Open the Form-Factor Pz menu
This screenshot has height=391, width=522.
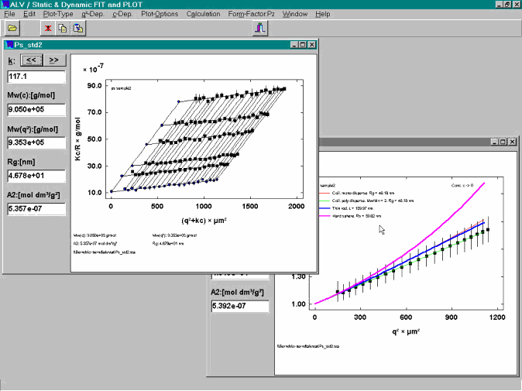(x=251, y=14)
